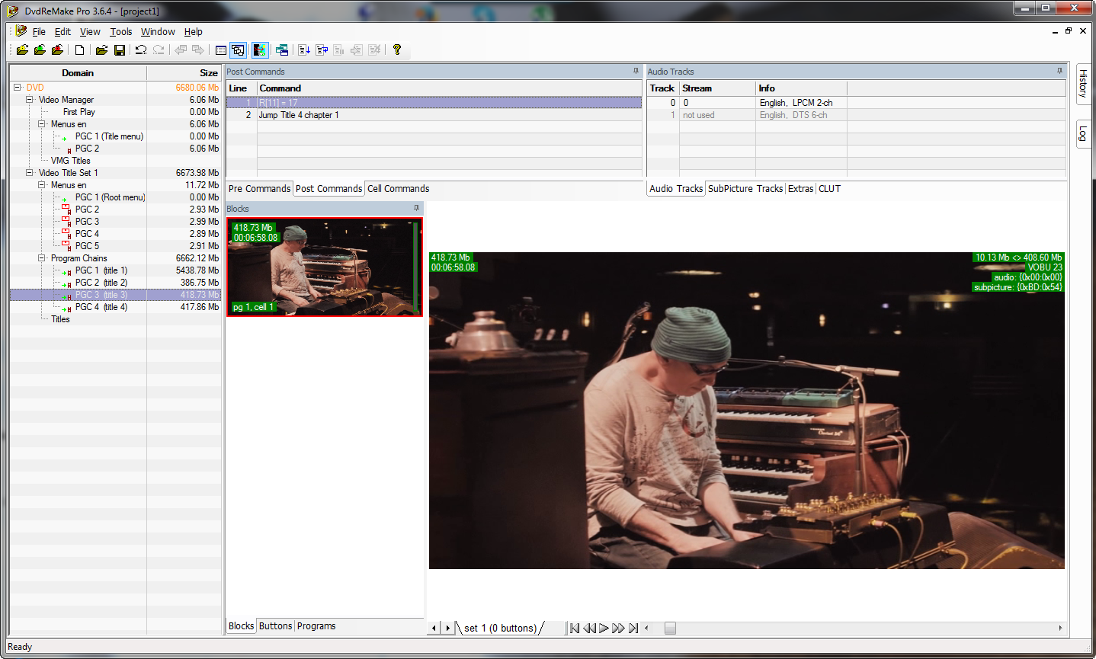
Task: Collapse the Program Chains tree node
Action: pos(42,258)
